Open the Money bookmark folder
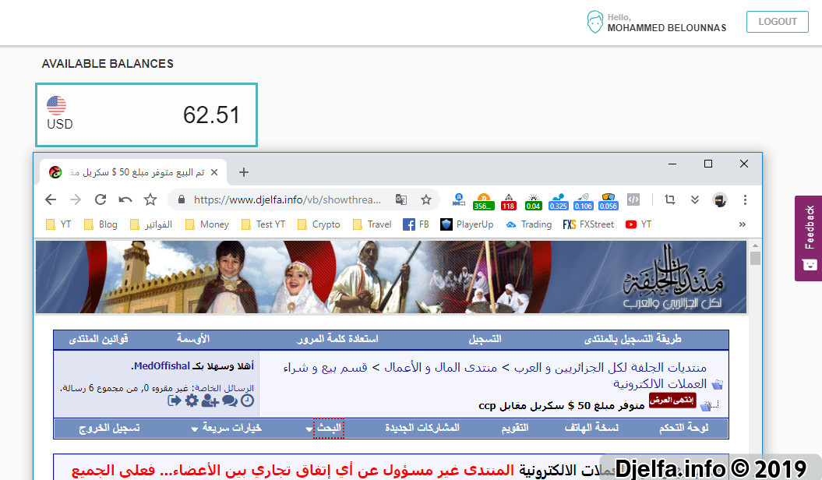This screenshot has height=480, width=822. point(207,224)
